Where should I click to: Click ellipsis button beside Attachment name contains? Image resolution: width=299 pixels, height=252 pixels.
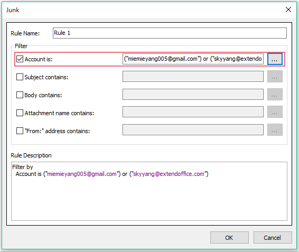coord(275,112)
